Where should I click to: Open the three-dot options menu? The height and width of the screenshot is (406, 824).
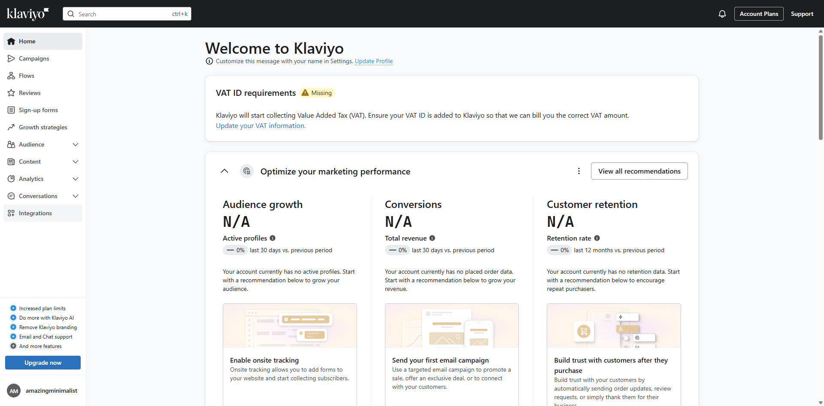click(579, 171)
